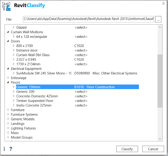Expand the Generic Models category
The width and height of the screenshot is (168, 156).
coord(8,119)
